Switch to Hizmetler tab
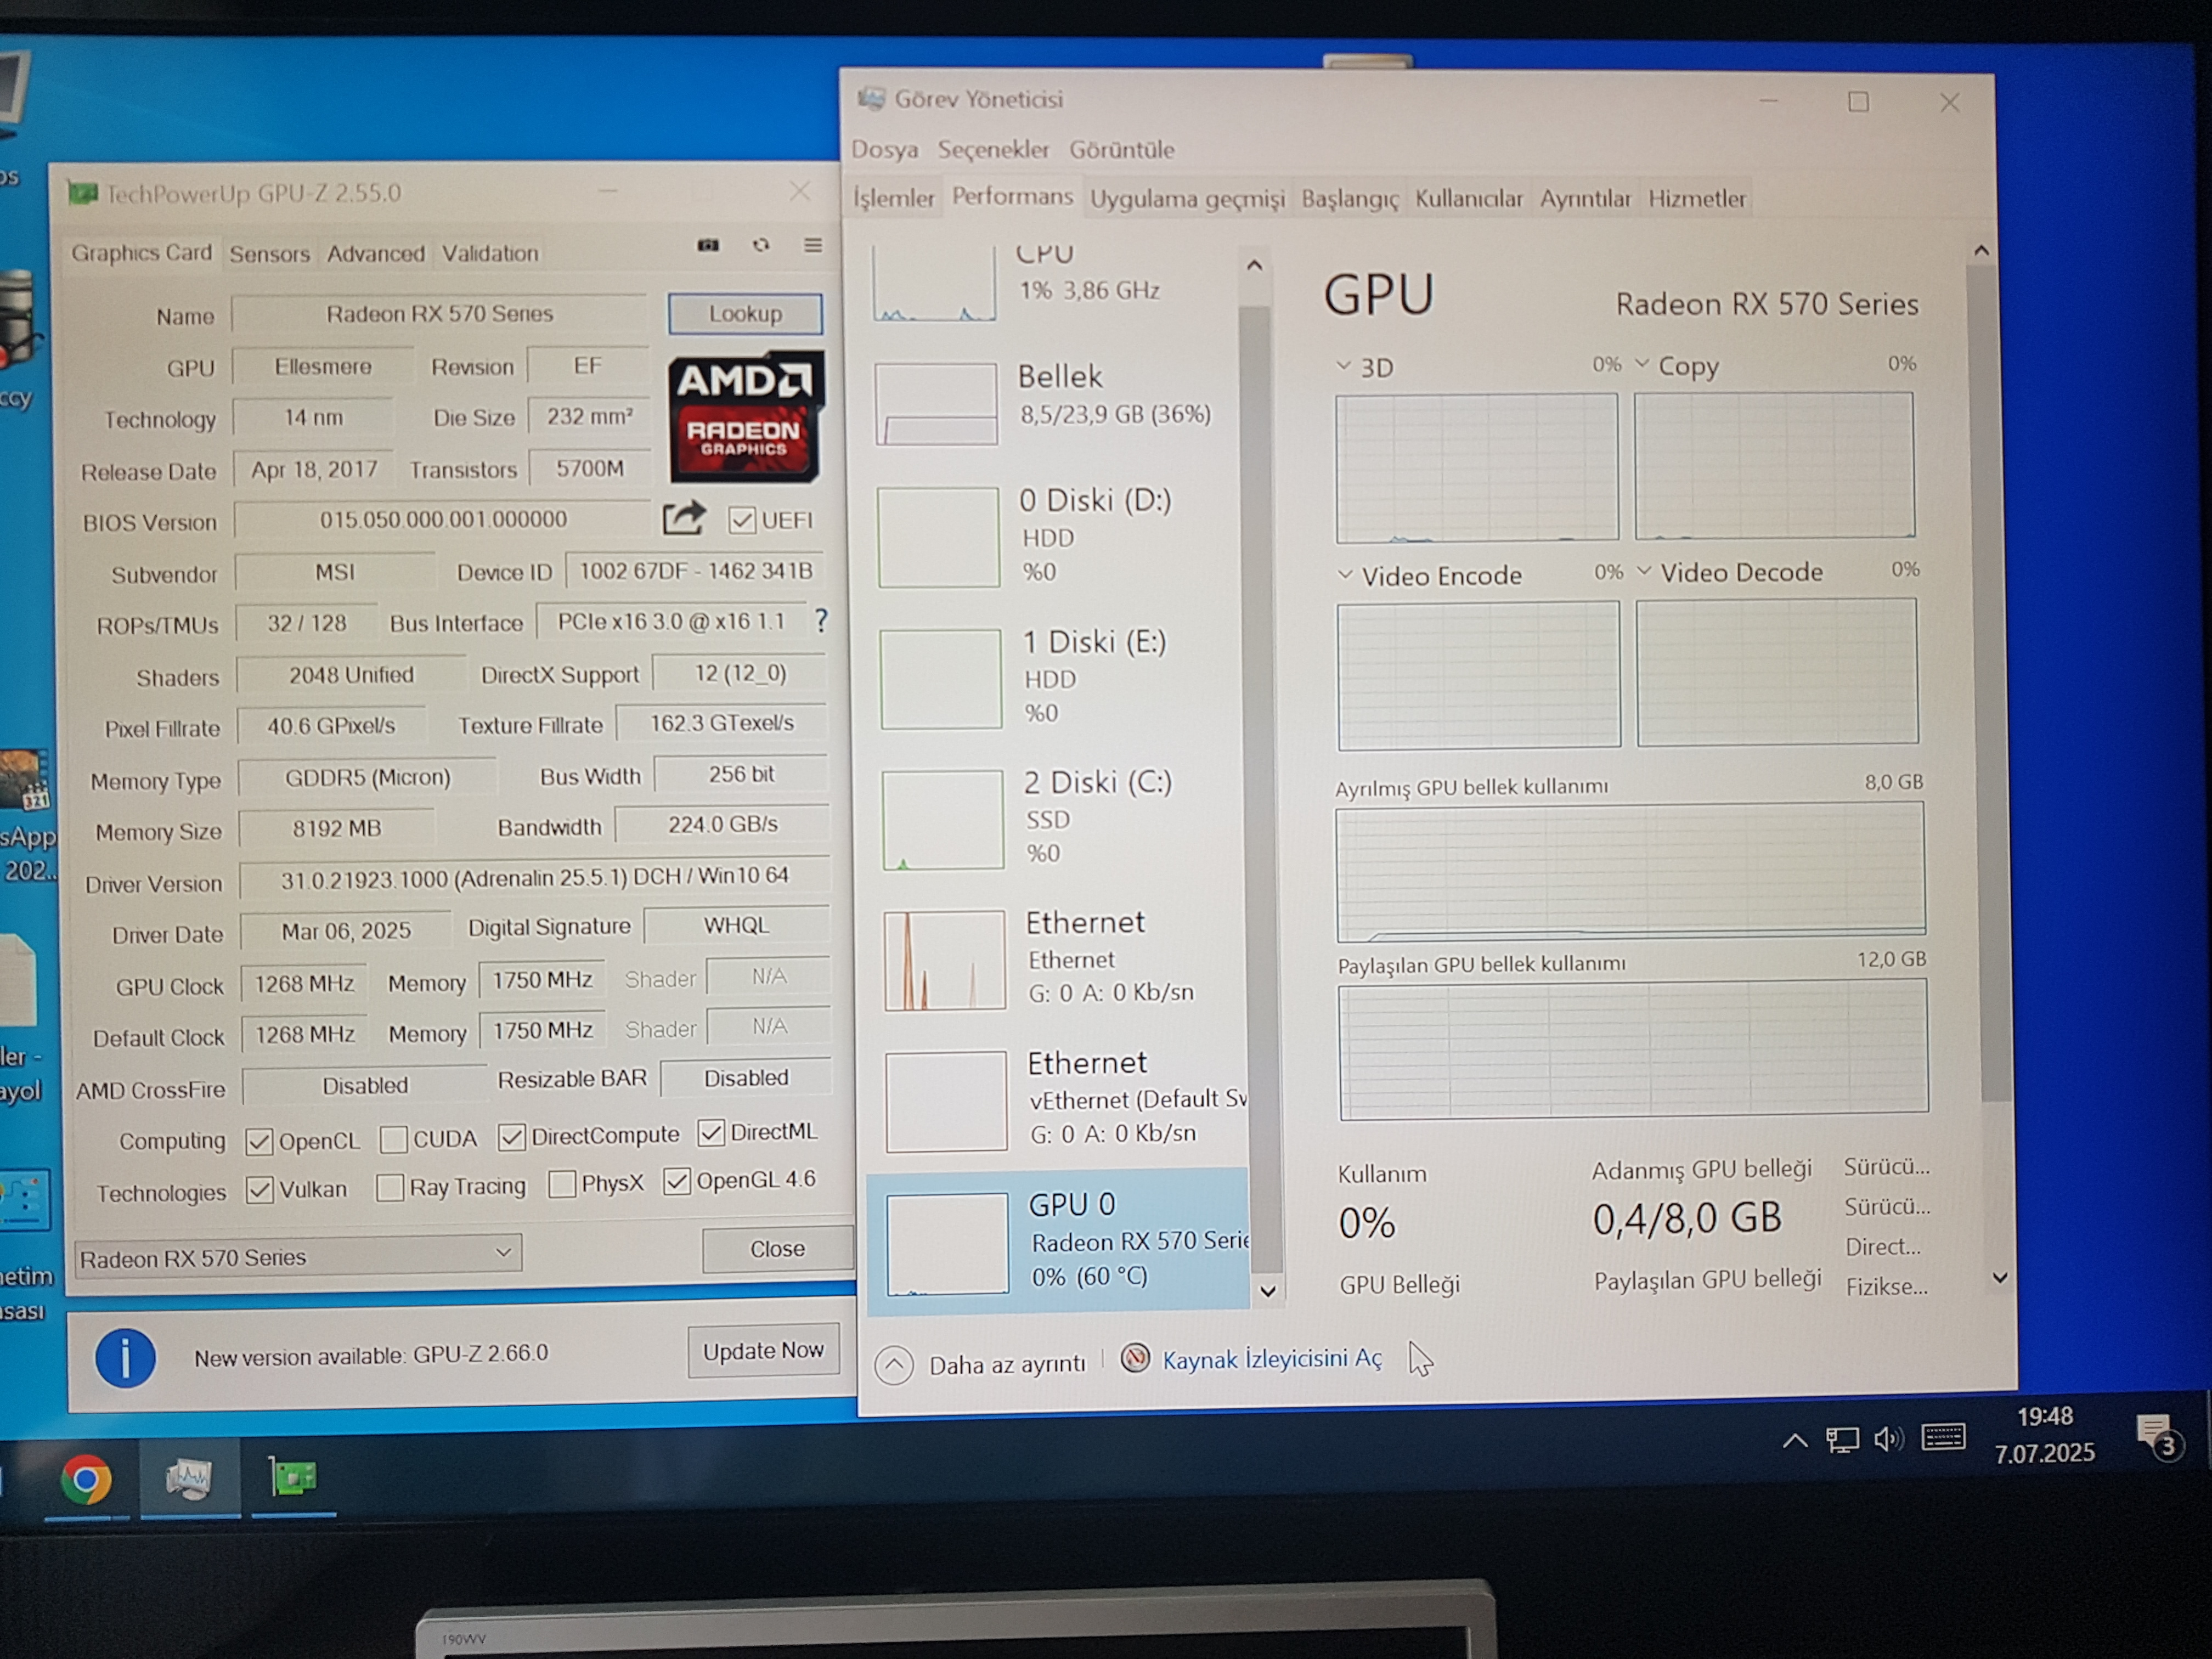 pyautogui.click(x=1697, y=198)
